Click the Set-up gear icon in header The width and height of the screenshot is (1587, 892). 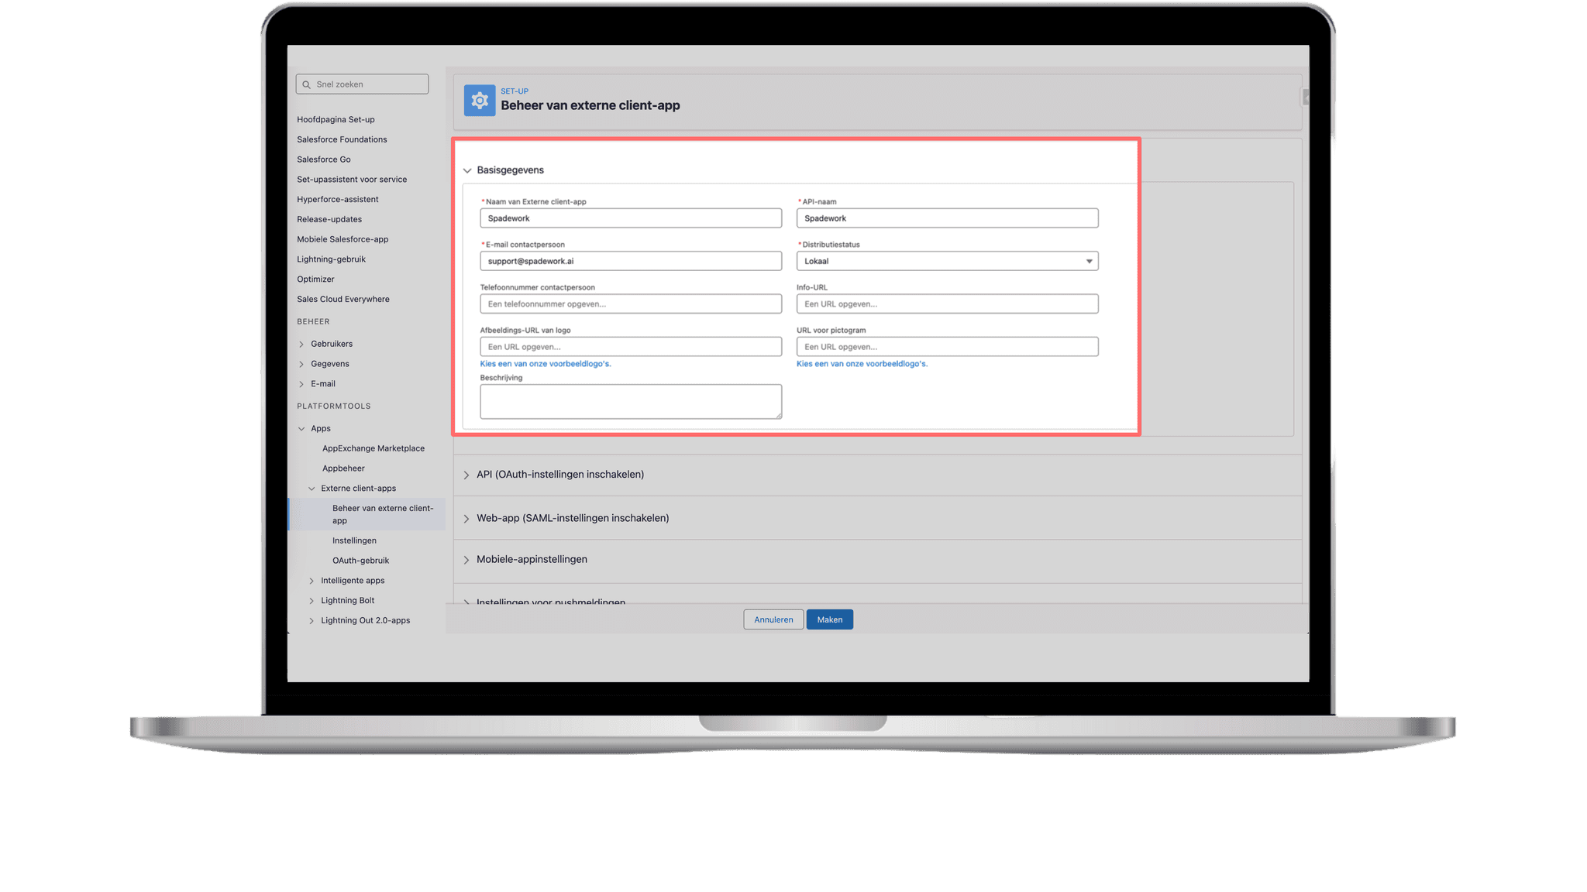coord(479,101)
